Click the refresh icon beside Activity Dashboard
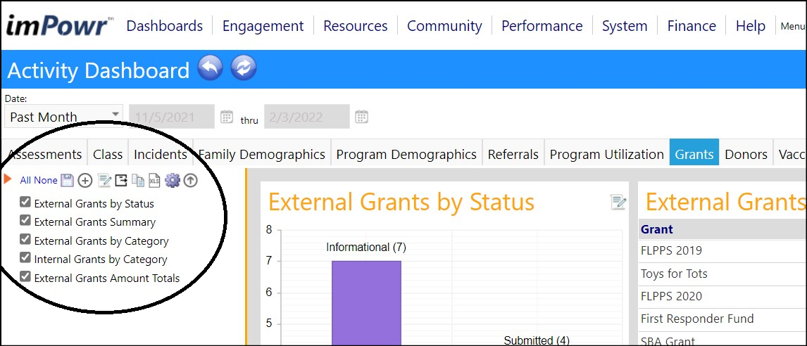 point(244,68)
